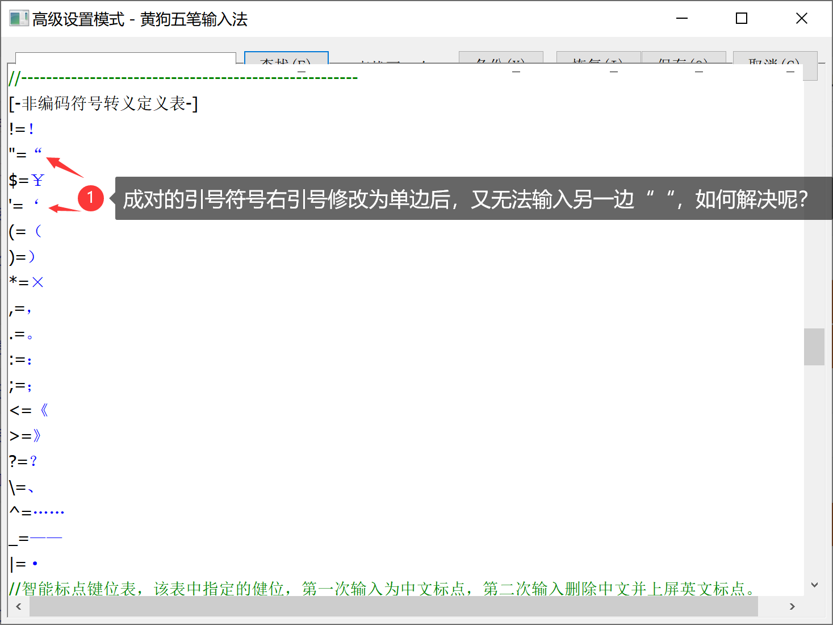The height and width of the screenshot is (625, 833).
Task: Click the vertical scrollbar thumb
Action: coord(814,347)
